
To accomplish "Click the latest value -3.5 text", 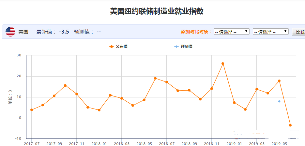I will (x=64, y=32).
